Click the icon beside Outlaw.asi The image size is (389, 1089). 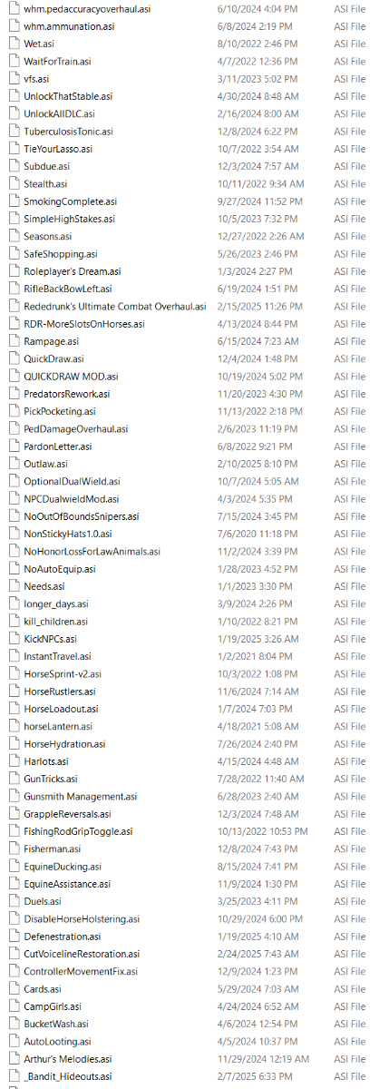coord(14,464)
